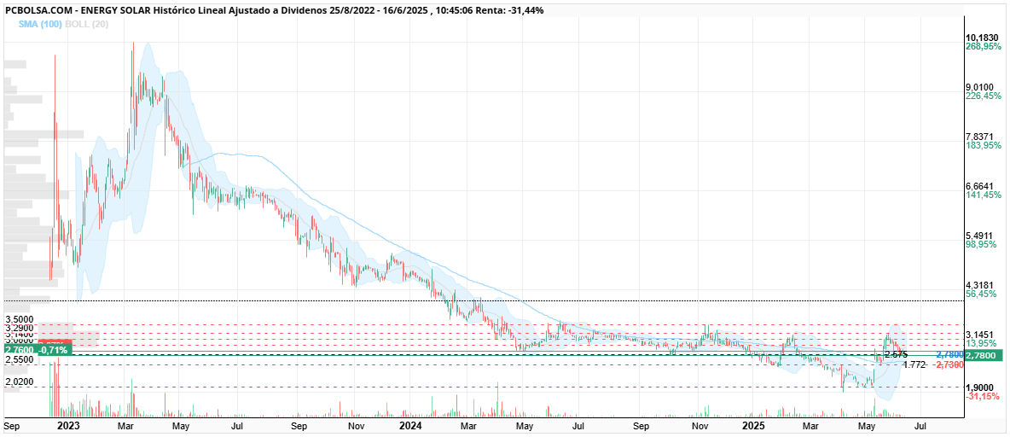The height and width of the screenshot is (437, 1010).
Task: Click the 13,95% percentage label
Action: (981, 343)
